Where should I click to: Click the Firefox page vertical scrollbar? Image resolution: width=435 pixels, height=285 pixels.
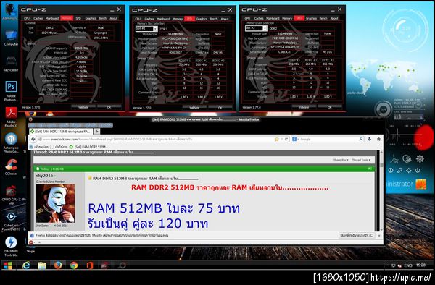click(381, 191)
